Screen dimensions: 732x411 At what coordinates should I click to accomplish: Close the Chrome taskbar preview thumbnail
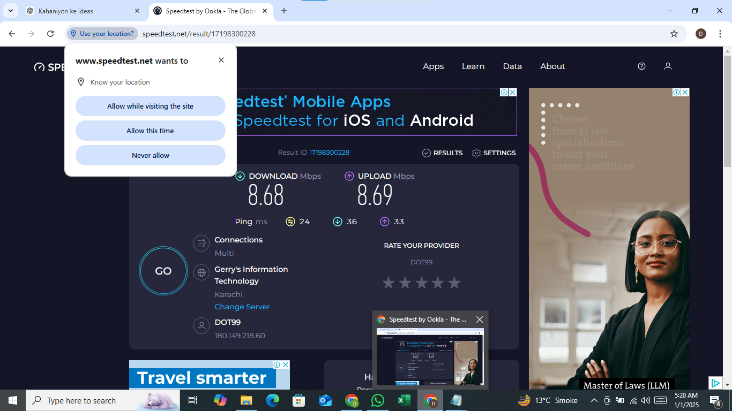480,319
